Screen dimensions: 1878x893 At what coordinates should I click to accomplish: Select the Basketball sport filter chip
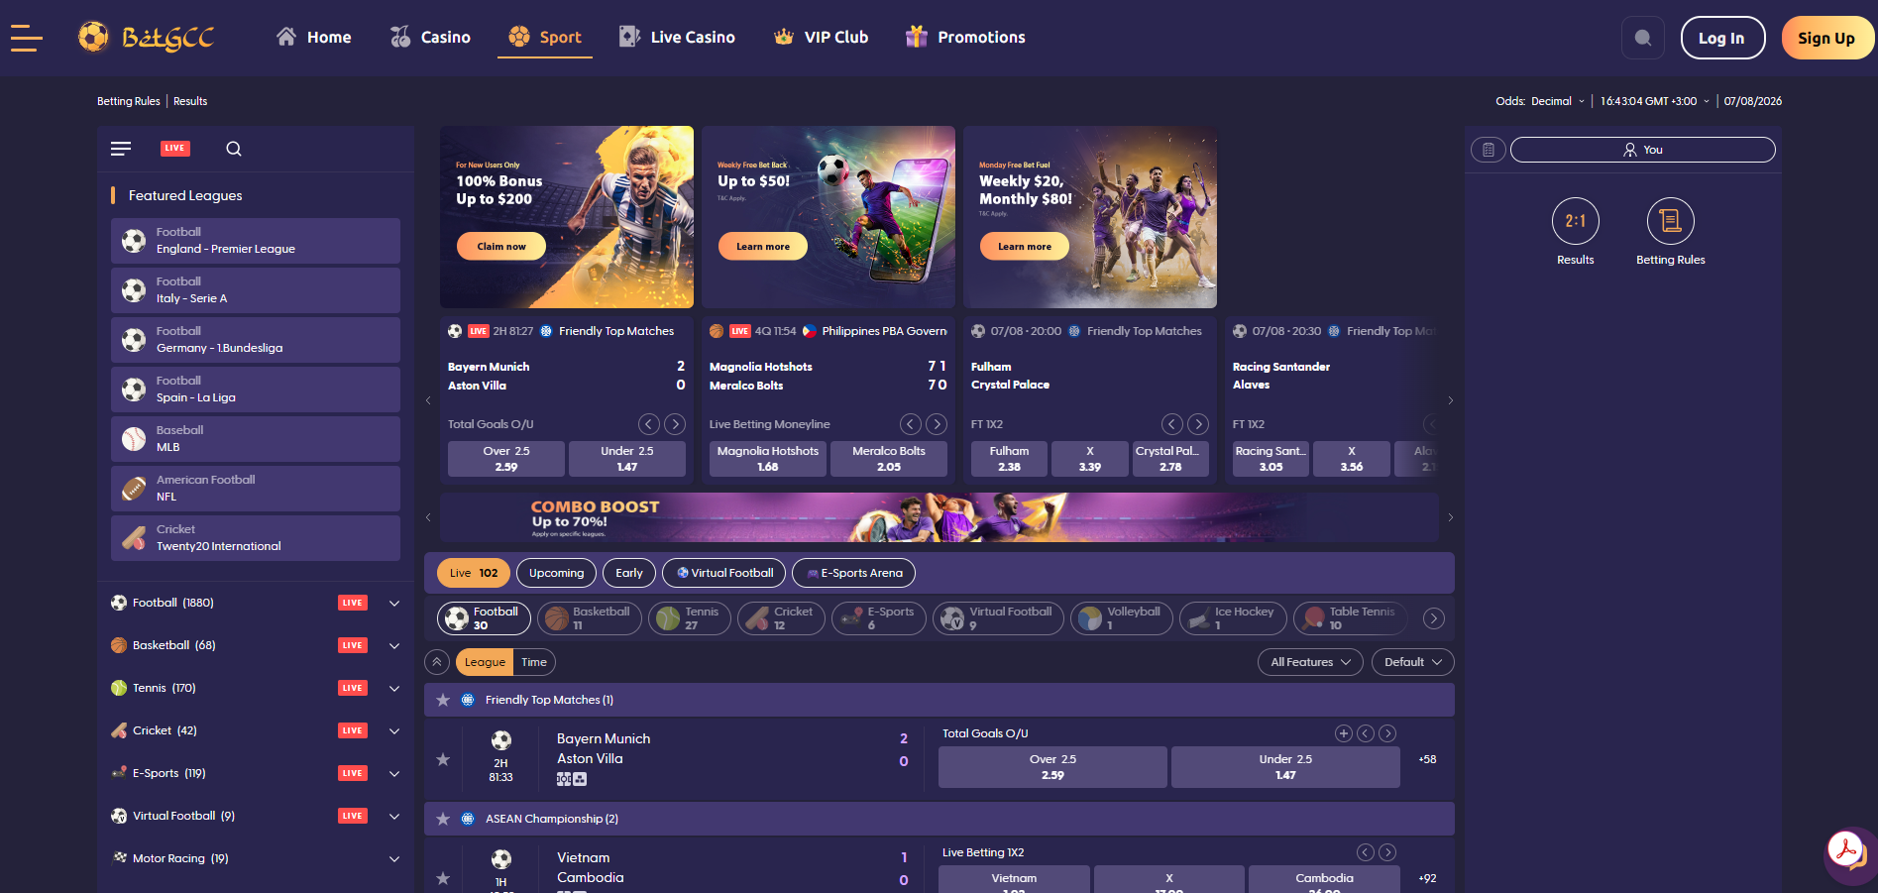[590, 618]
